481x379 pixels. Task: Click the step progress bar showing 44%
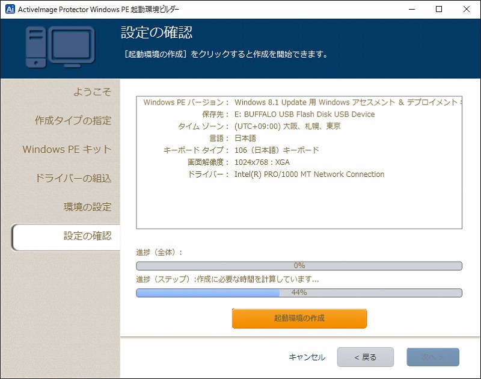pyautogui.click(x=299, y=293)
